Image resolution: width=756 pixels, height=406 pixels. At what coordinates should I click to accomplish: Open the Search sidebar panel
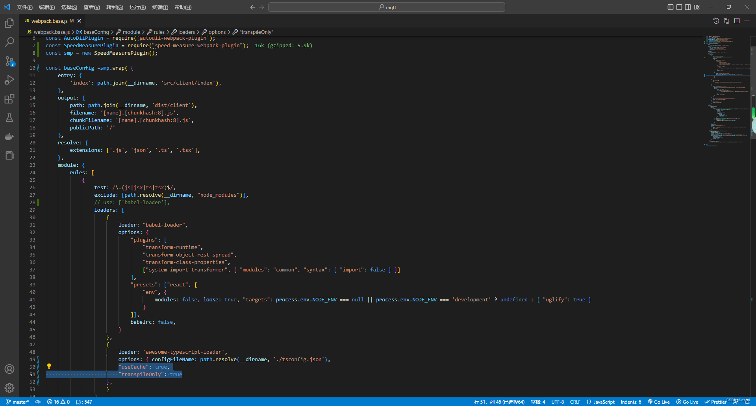9,42
